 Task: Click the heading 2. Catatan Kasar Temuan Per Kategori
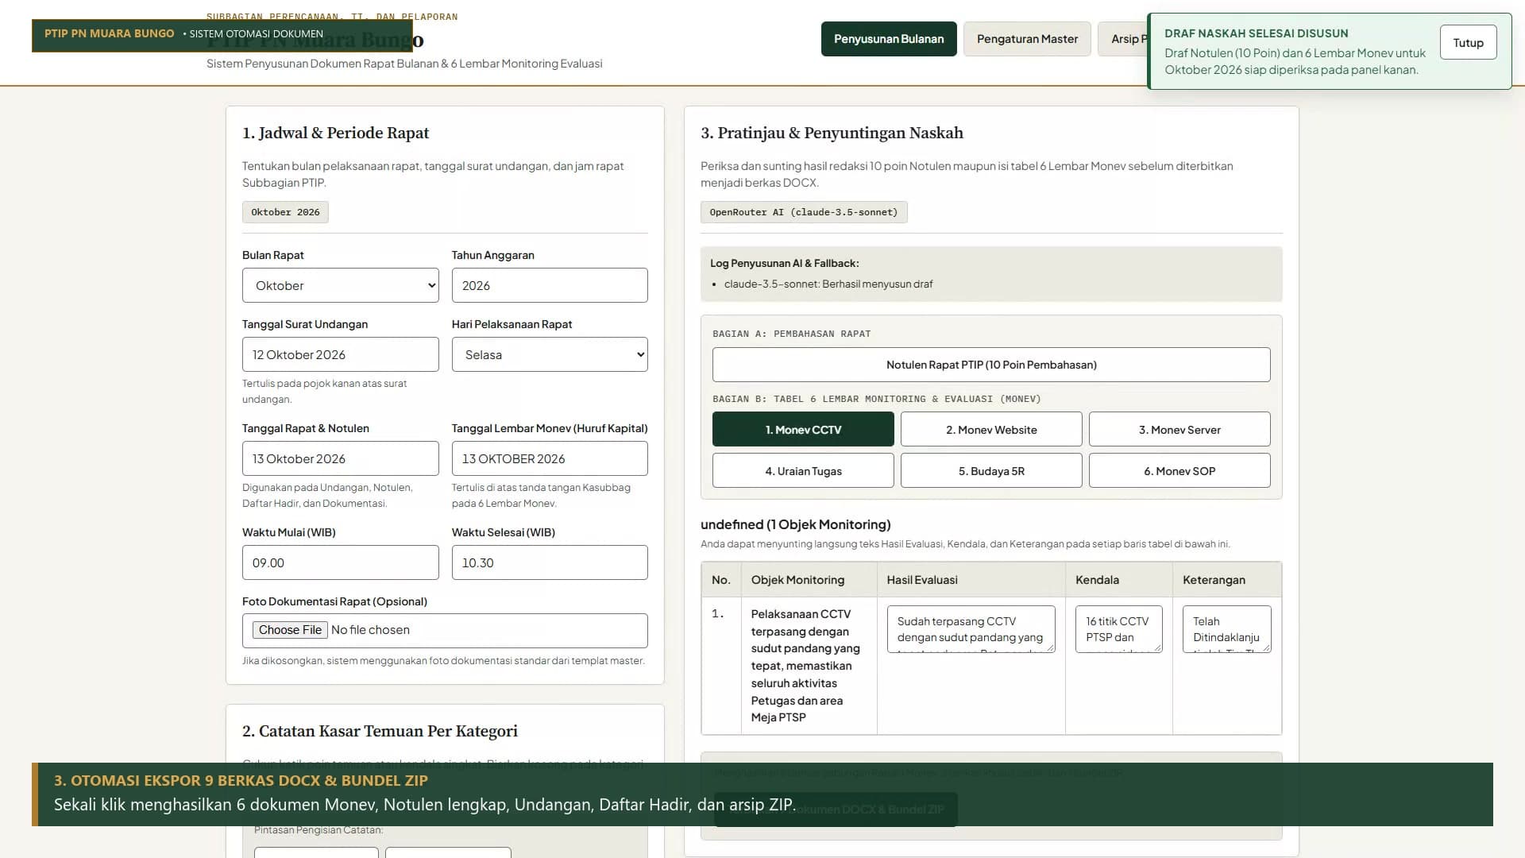pos(380,731)
